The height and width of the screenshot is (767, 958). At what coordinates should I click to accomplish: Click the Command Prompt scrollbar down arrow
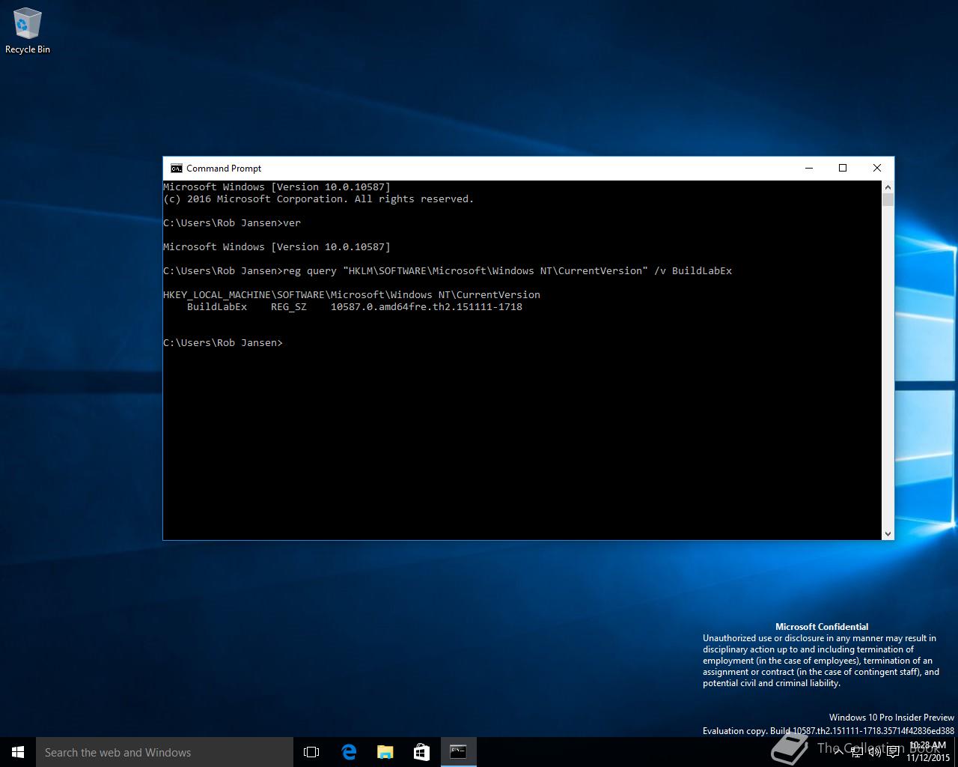(888, 533)
